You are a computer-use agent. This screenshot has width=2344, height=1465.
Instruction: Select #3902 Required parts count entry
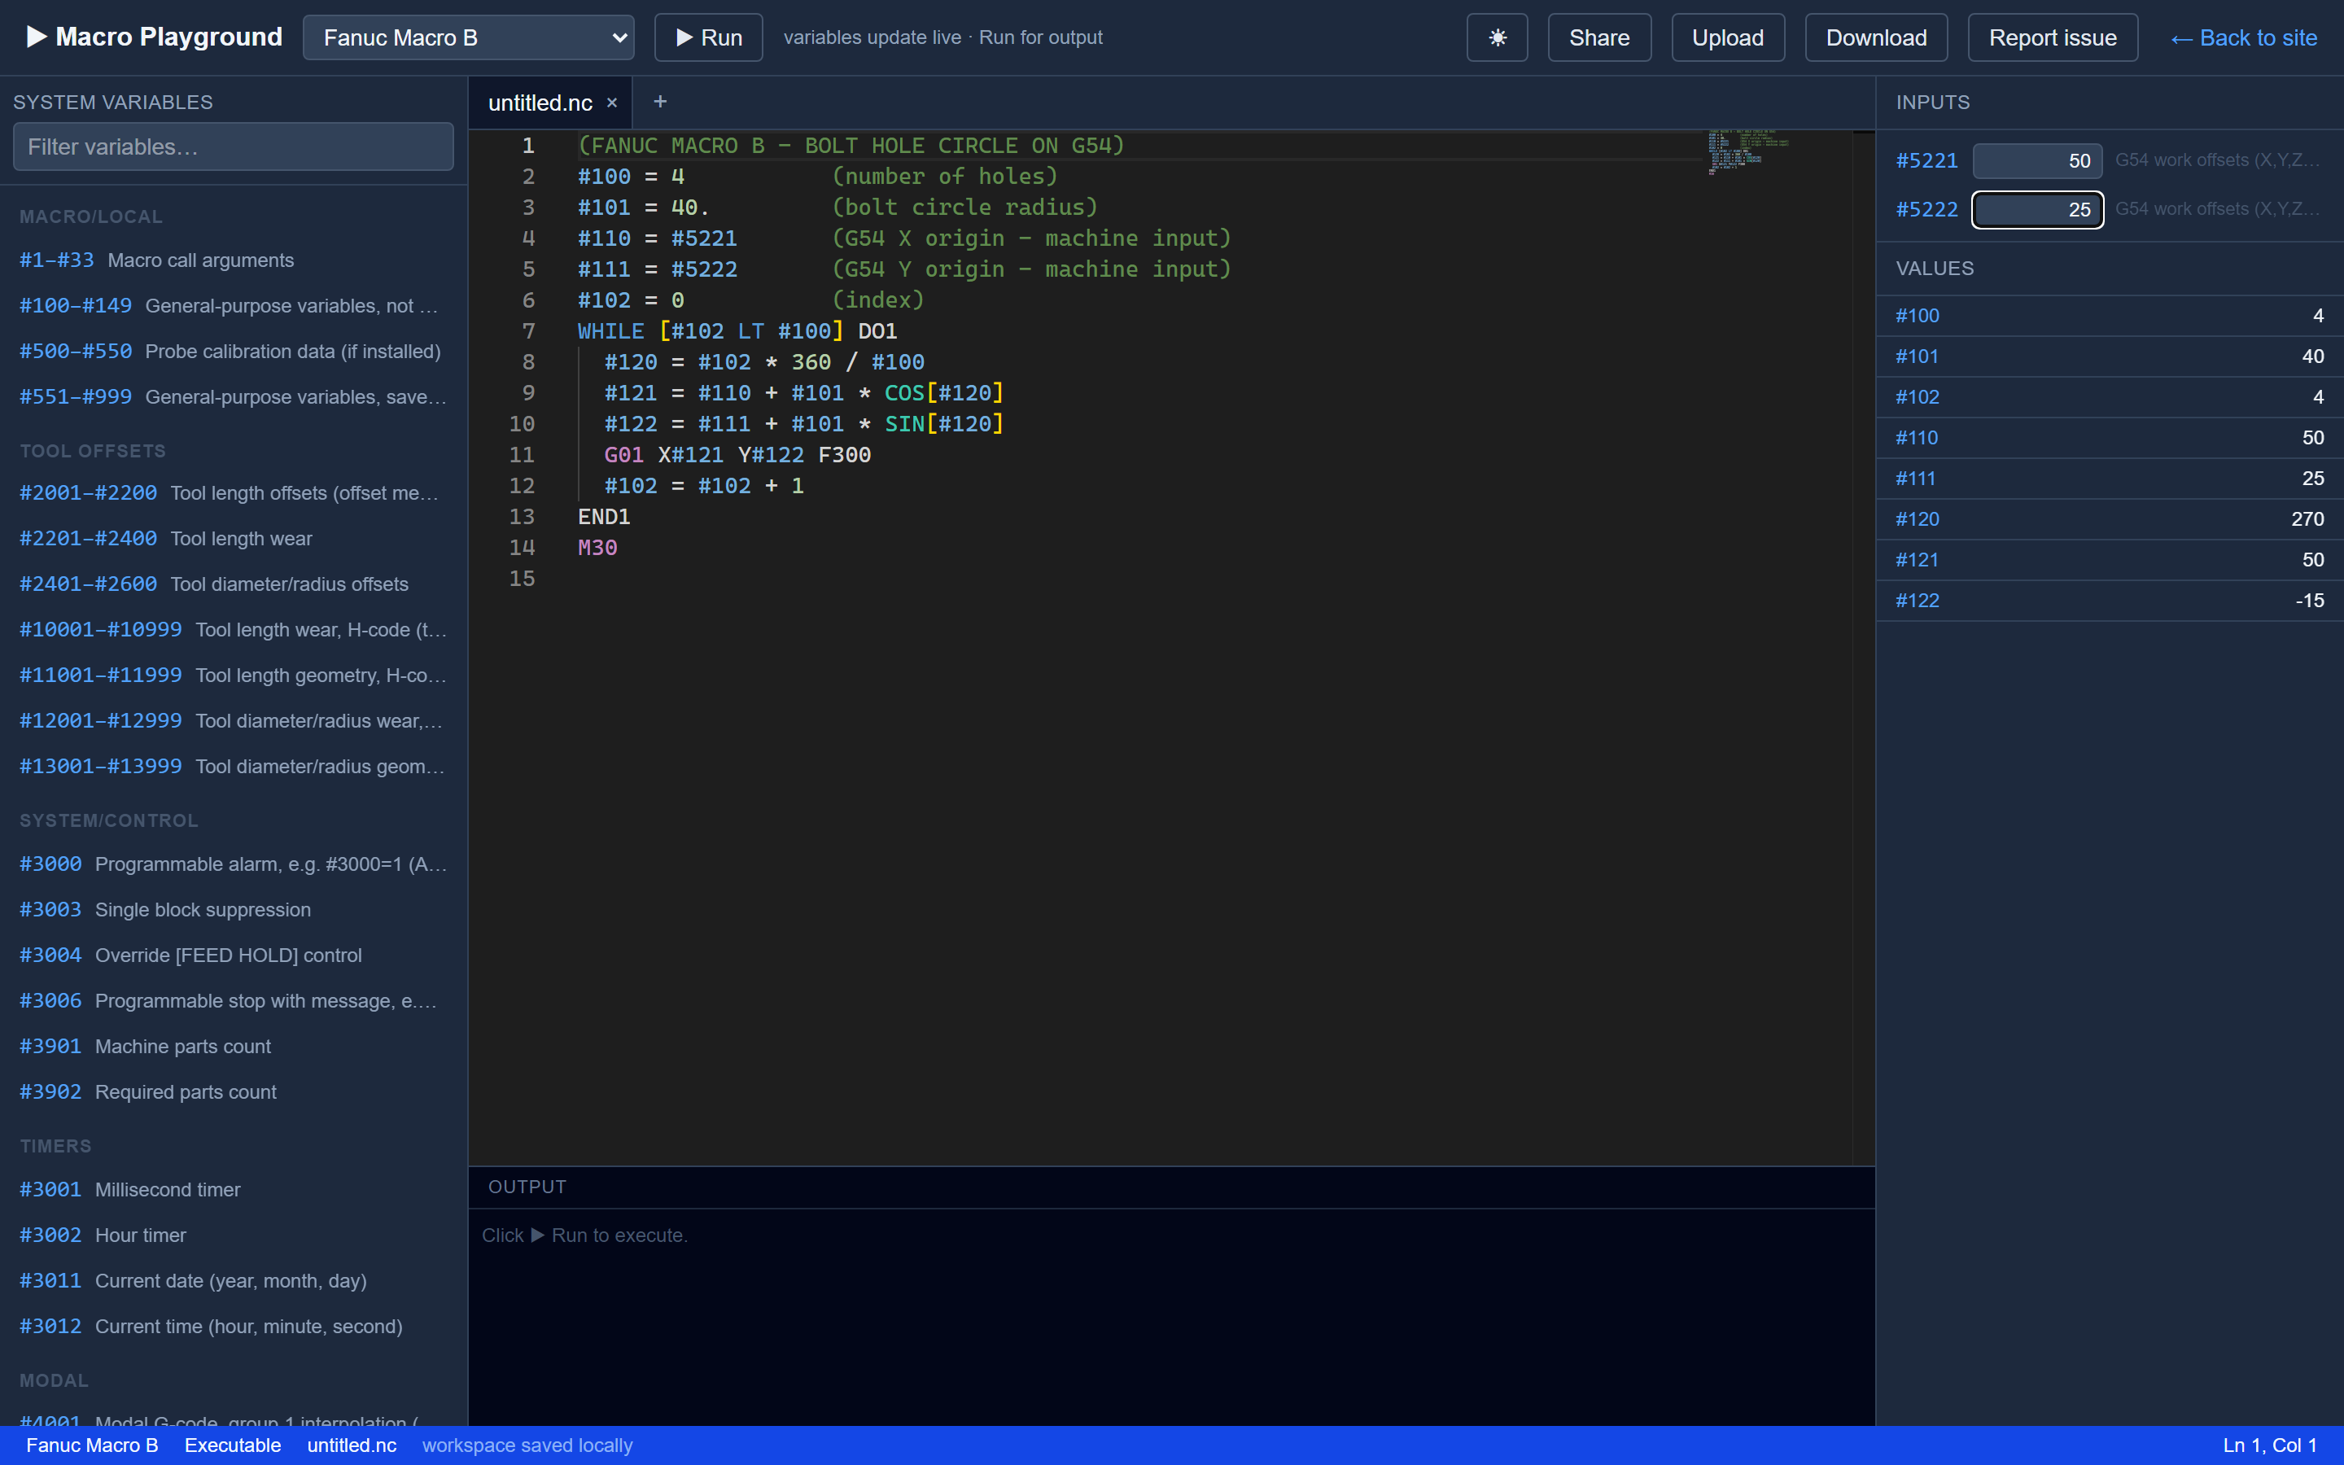pos(234,1092)
